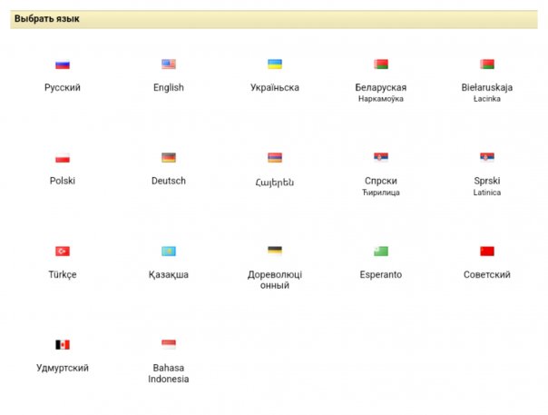Viewport: 548px width, 415px height.
Task: Select Biełaruskaja Łacinka language link
Action: (x=487, y=93)
